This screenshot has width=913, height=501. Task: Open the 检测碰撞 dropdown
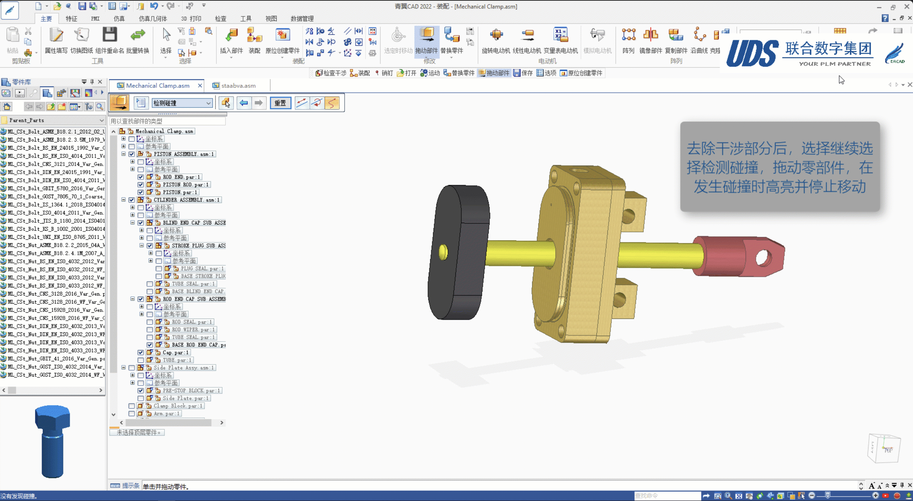(x=208, y=103)
